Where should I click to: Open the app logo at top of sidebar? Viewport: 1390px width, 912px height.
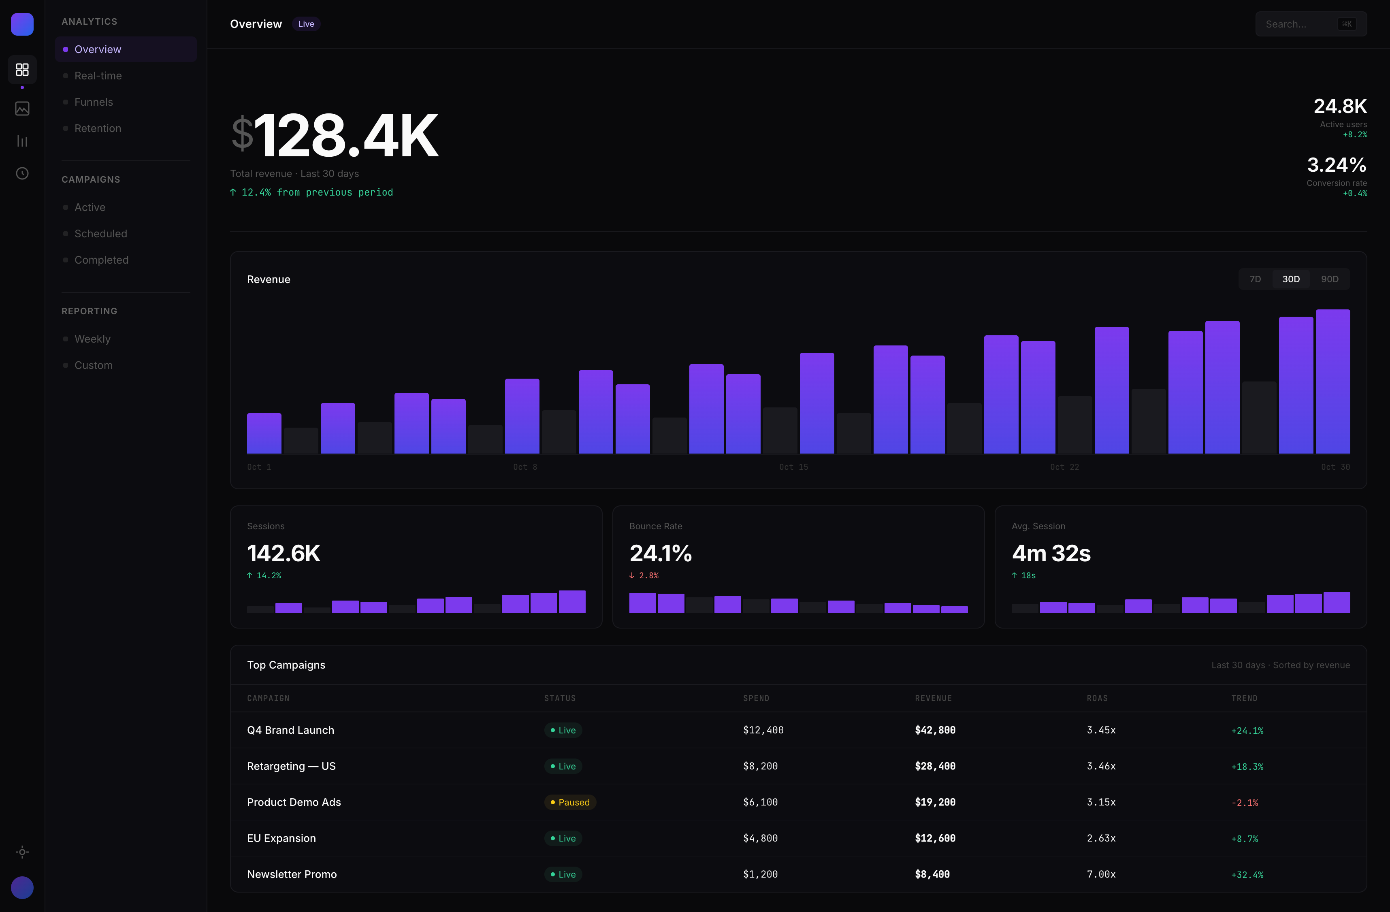tap(21, 24)
